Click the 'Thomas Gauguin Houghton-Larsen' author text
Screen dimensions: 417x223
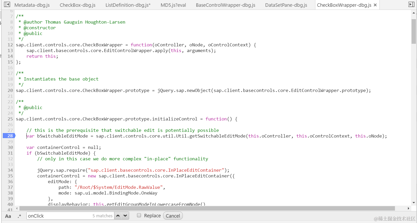(85, 22)
